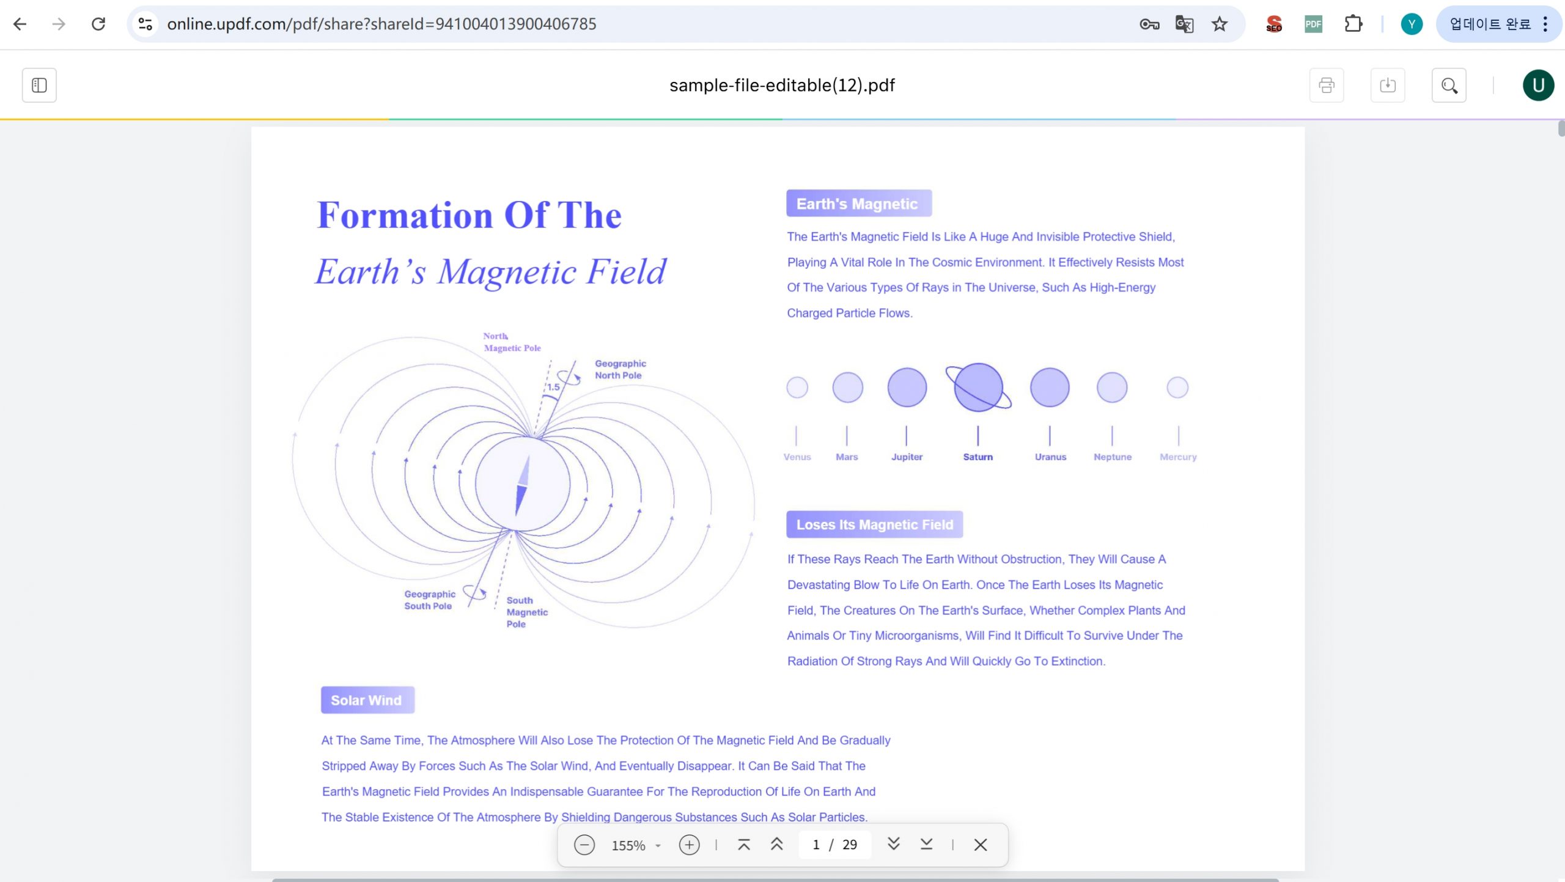The height and width of the screenshot is (882, 1565).
Task: Open Chrome profile avatar Y
Action: pyautogui.click(x=1412, y=24)
